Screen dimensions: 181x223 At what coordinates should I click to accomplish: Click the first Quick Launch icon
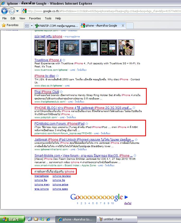30,219
